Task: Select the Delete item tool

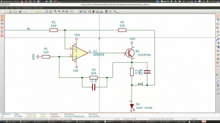Action: pos(218,94)
